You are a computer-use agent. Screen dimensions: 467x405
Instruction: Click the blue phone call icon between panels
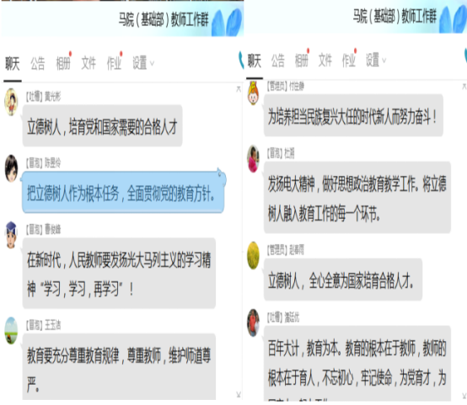240,60
